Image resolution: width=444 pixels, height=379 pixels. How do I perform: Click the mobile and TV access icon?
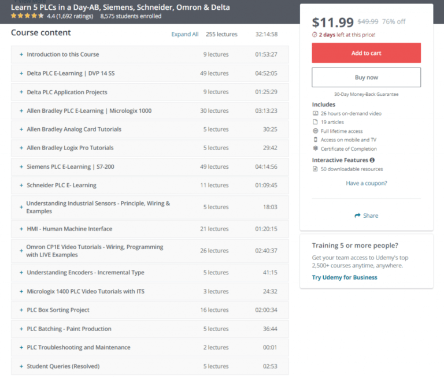(315, 140)
